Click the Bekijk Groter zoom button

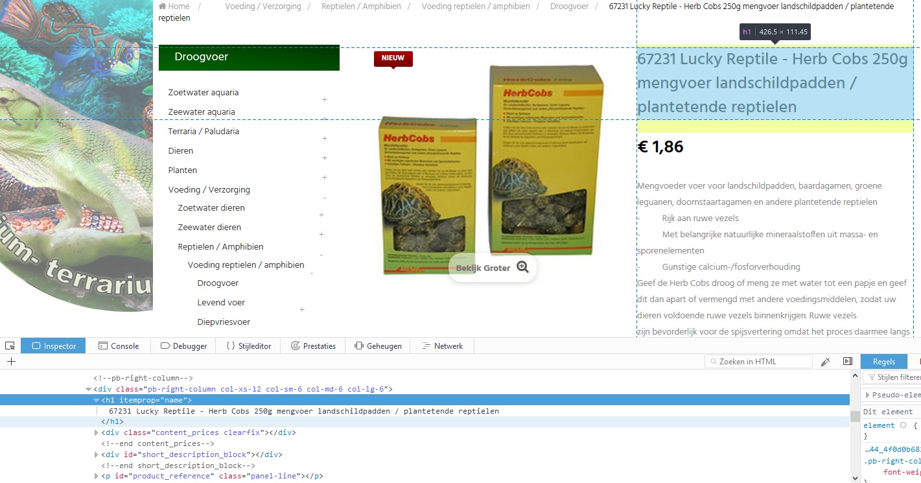point(493,268)
